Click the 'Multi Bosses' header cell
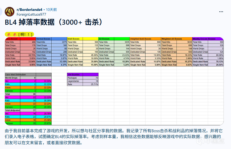Viewport: 231px width, 149px height. click(x=75, y=39)
